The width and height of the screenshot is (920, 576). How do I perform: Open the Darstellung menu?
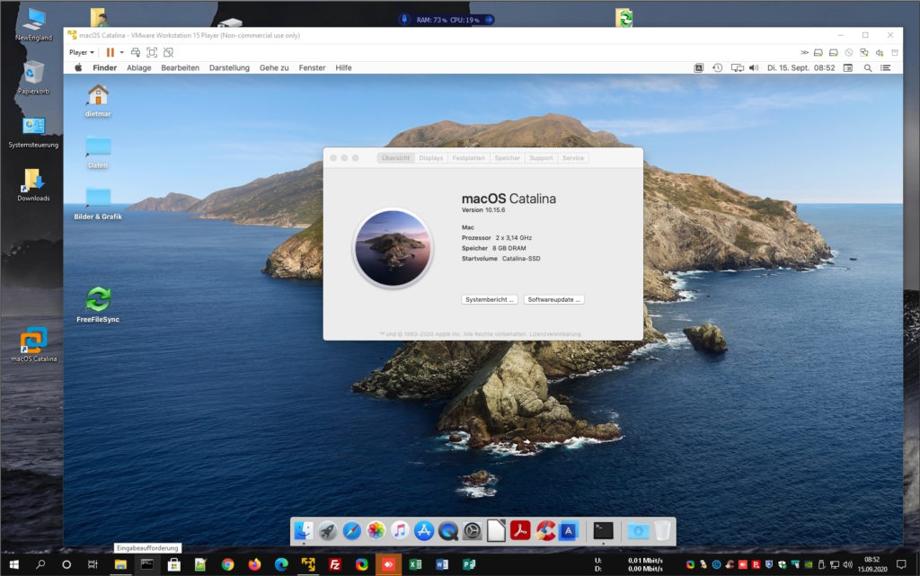[229, 68]
